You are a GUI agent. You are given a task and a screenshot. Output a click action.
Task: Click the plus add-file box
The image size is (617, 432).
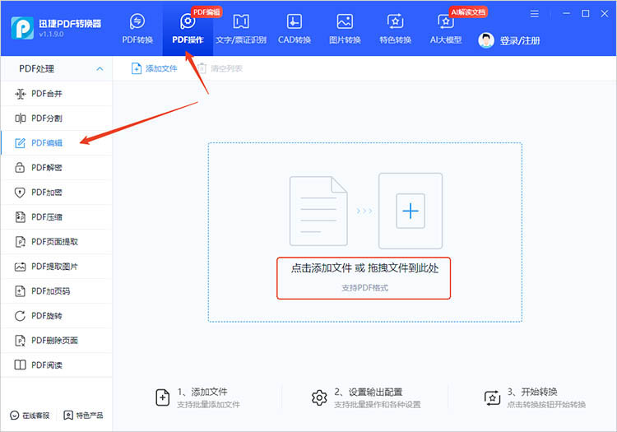click(x=411, y=211)
